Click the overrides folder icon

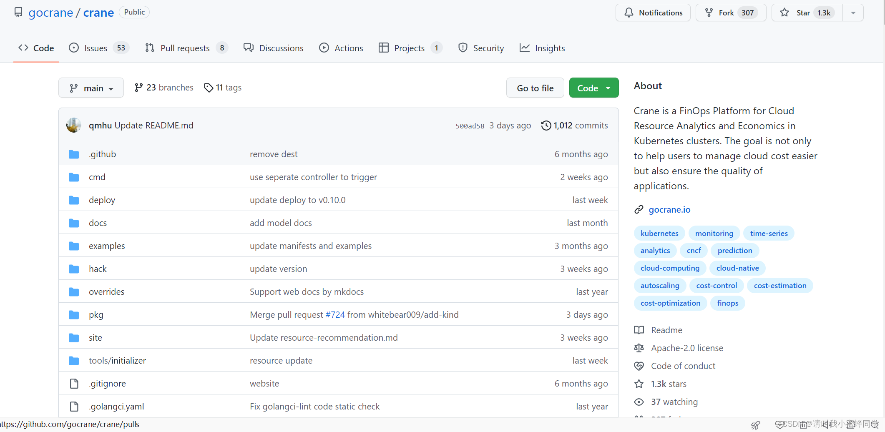[74, 292]
